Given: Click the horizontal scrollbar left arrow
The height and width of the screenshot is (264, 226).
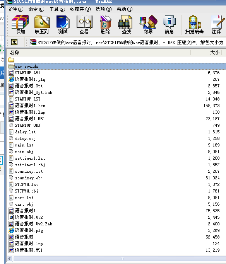Looking at the screenshot, I should click(x=10, y=259).
